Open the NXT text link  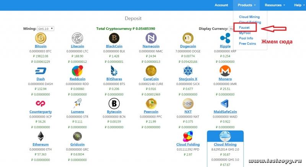tap(188, 112)
